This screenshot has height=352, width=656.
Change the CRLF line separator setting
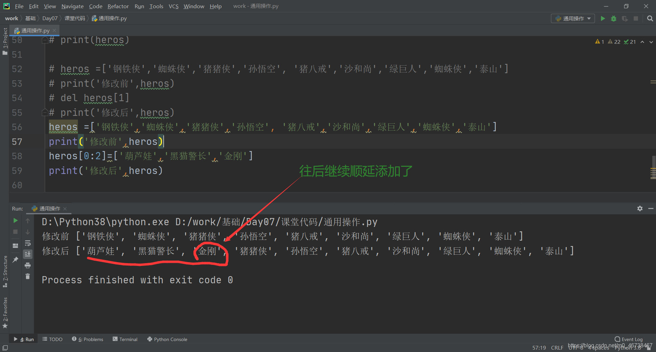tap(557, 348)
